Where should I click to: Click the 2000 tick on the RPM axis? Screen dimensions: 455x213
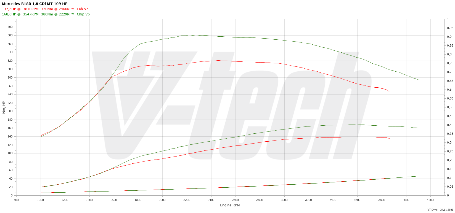(x=162, y=200)
